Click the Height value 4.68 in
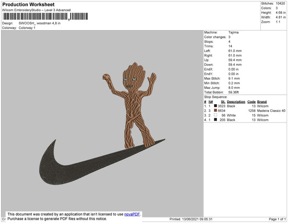 tap(281, 12)
